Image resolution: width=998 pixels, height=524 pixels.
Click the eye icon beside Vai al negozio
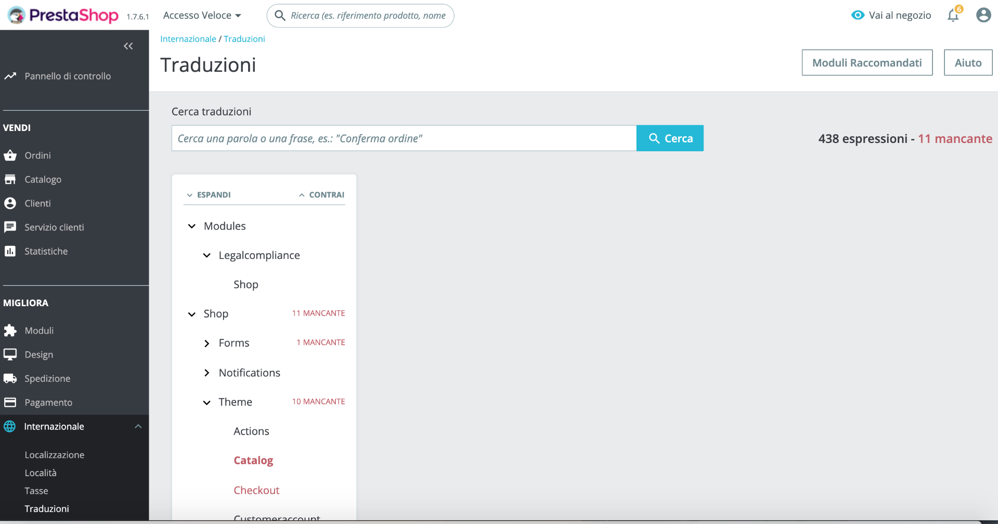coord(858,15)
